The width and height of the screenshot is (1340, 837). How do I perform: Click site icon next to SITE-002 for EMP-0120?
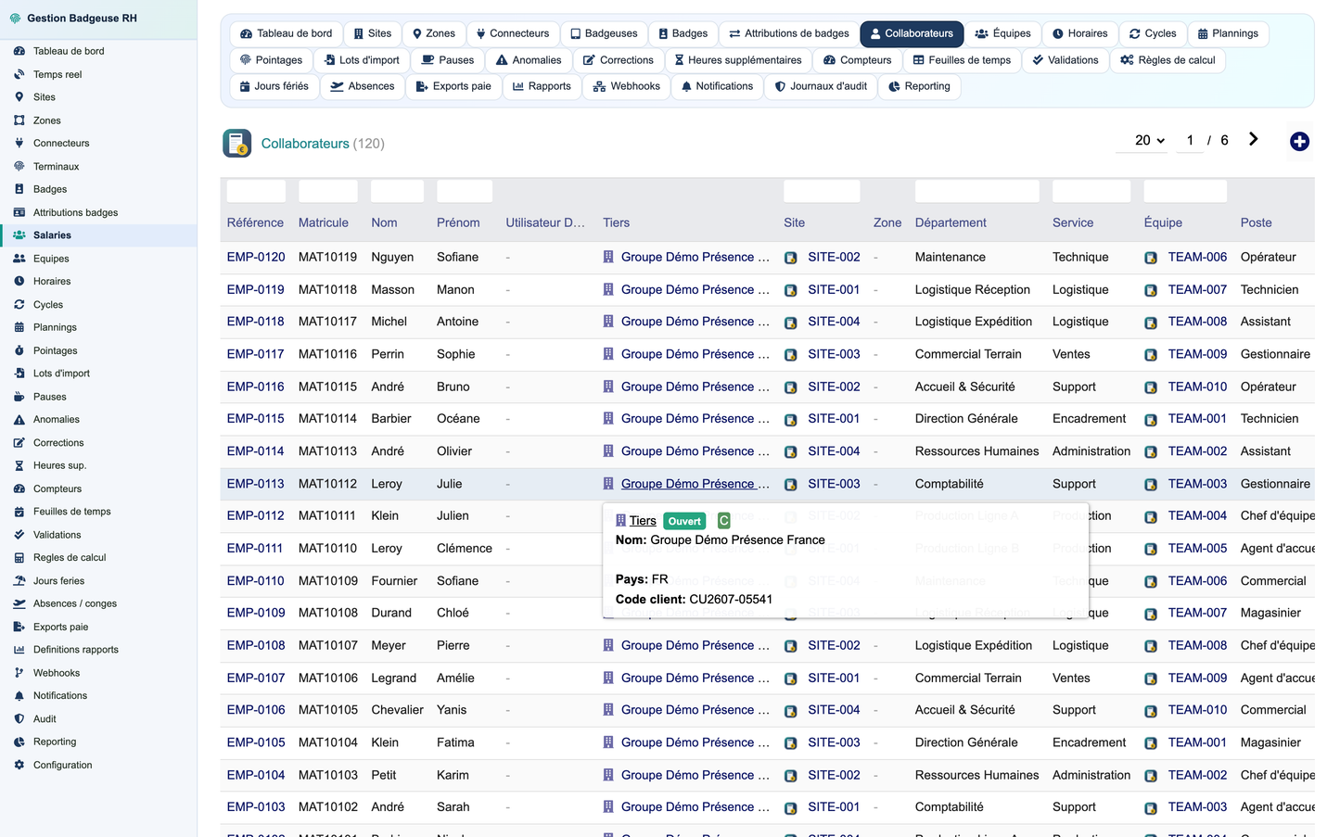tap(791, 258)
